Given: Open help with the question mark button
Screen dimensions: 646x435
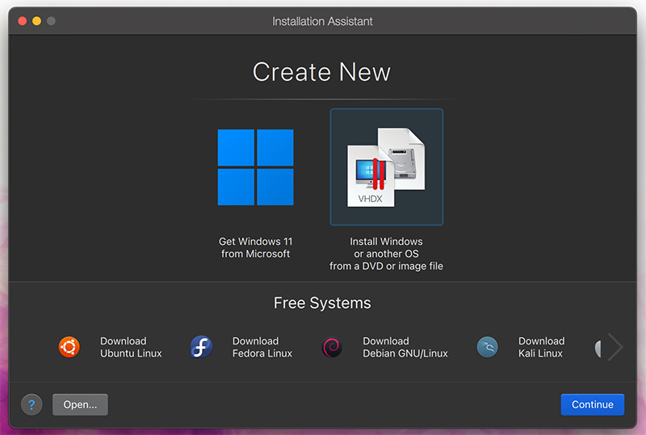Looking at the screenshot, I should coord(31,404).
